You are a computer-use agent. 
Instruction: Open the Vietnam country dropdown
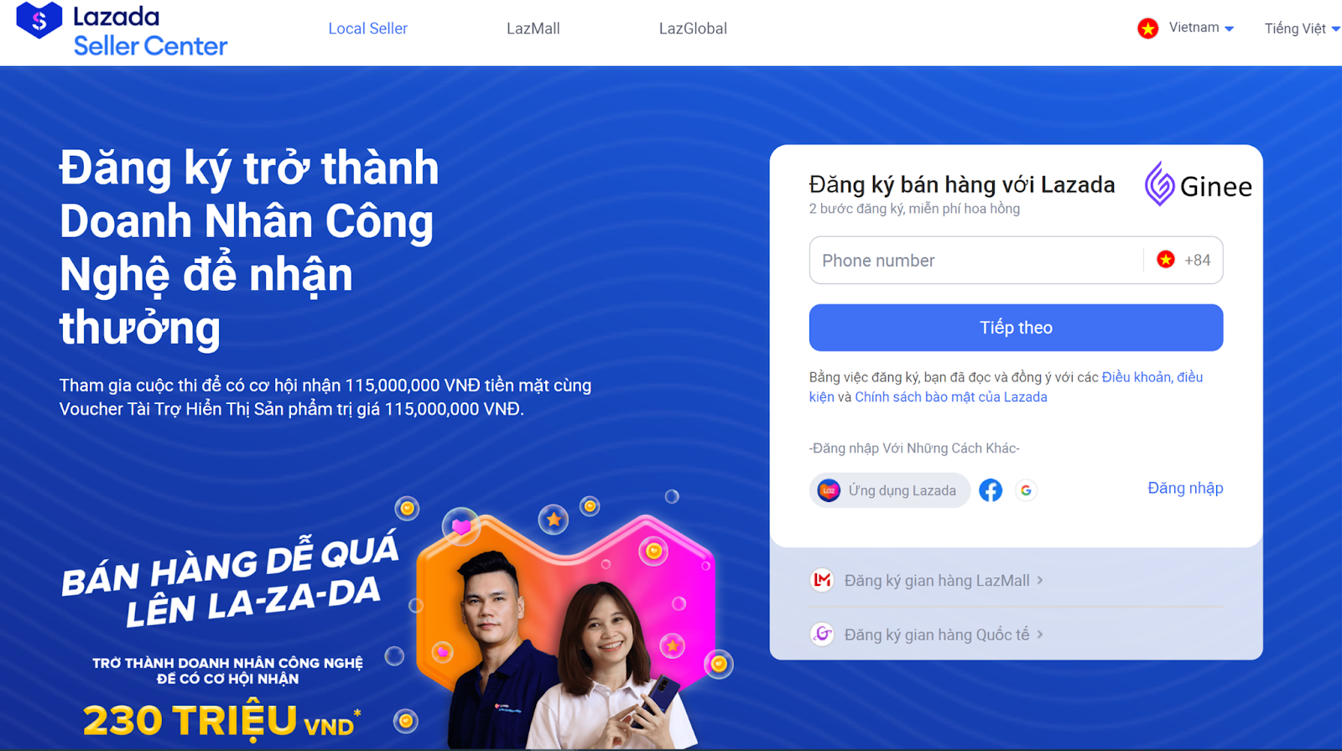pyautogui.click(x=1201, y=28)
